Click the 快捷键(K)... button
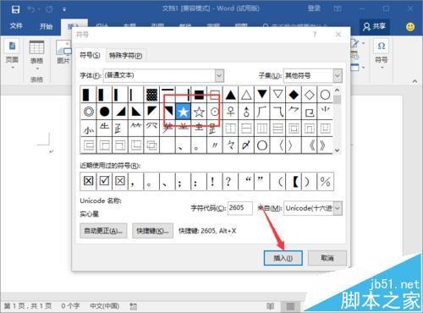The height and width of the screenshot is (313, 423). [152, 231]
